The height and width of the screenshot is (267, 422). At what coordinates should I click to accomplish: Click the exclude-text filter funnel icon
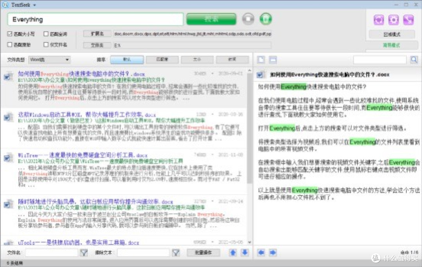176,253
